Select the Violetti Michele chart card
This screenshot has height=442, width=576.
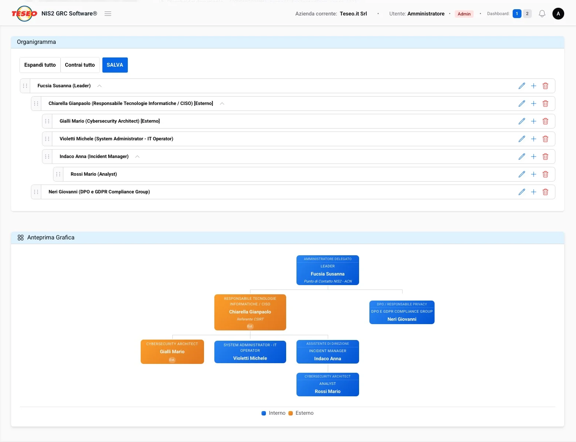[x=250, y=352]
